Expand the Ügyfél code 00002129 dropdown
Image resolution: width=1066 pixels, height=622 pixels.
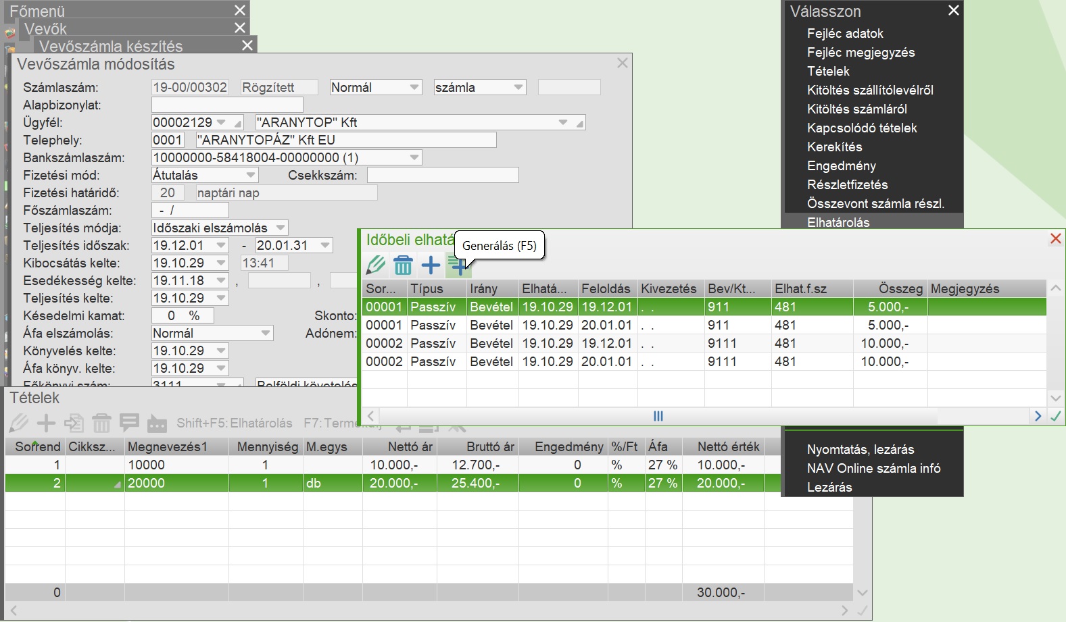[221, 122]
